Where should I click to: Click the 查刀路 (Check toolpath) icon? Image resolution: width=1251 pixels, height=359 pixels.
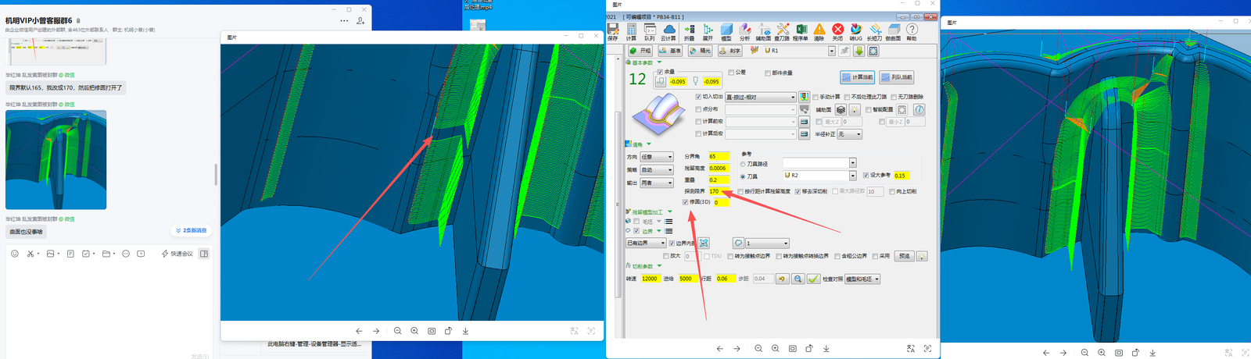(782, 31)
